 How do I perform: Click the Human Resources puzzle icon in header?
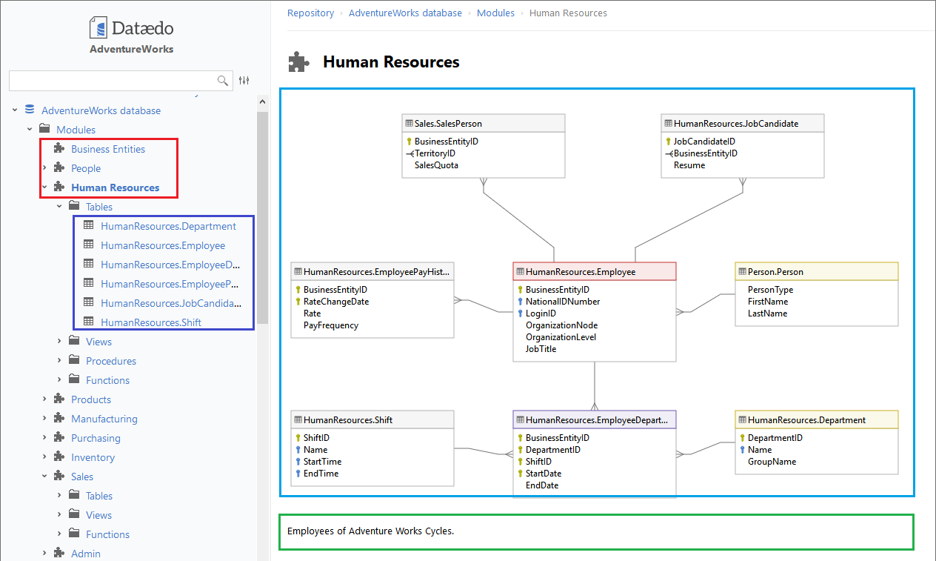tap(298, 62)
